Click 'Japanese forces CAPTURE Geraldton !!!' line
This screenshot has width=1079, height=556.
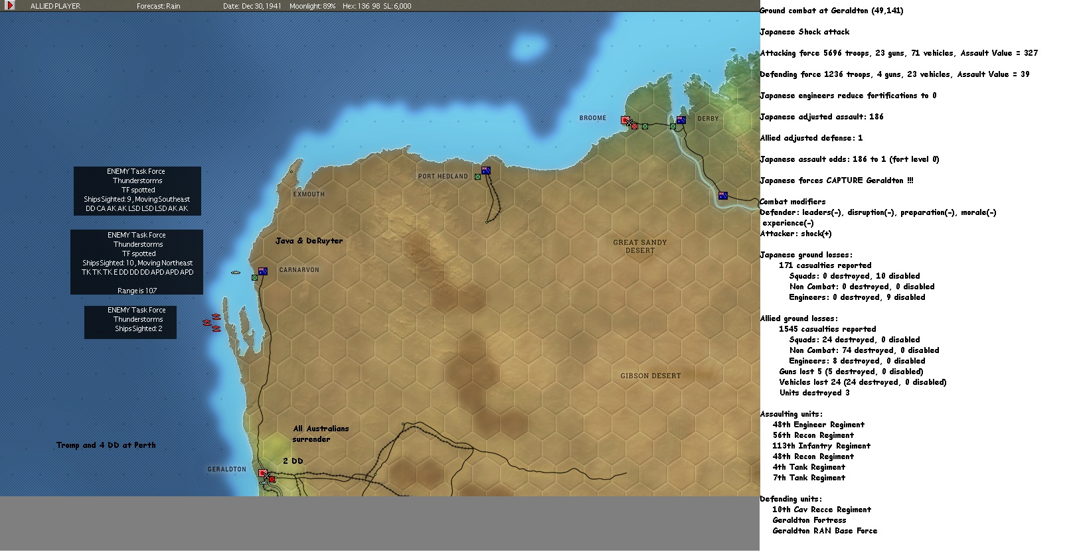837,180
